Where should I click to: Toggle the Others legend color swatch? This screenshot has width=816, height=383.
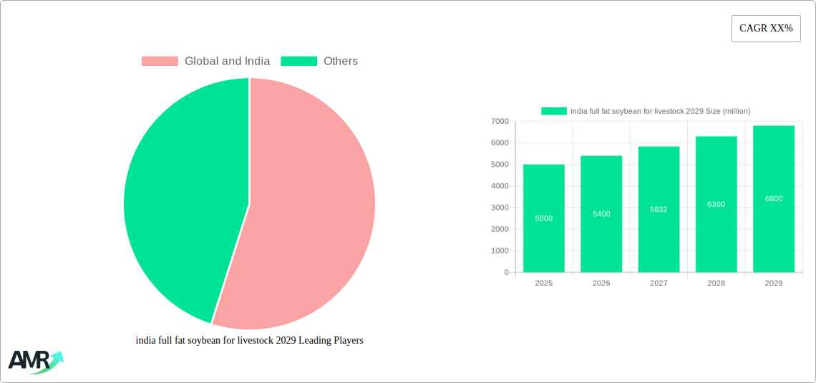click(x=298, y=61)
